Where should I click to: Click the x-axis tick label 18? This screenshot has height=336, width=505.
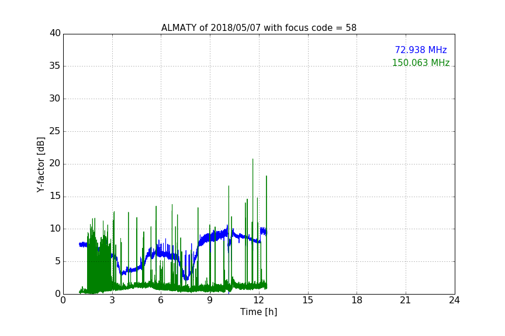click(357, 300)
